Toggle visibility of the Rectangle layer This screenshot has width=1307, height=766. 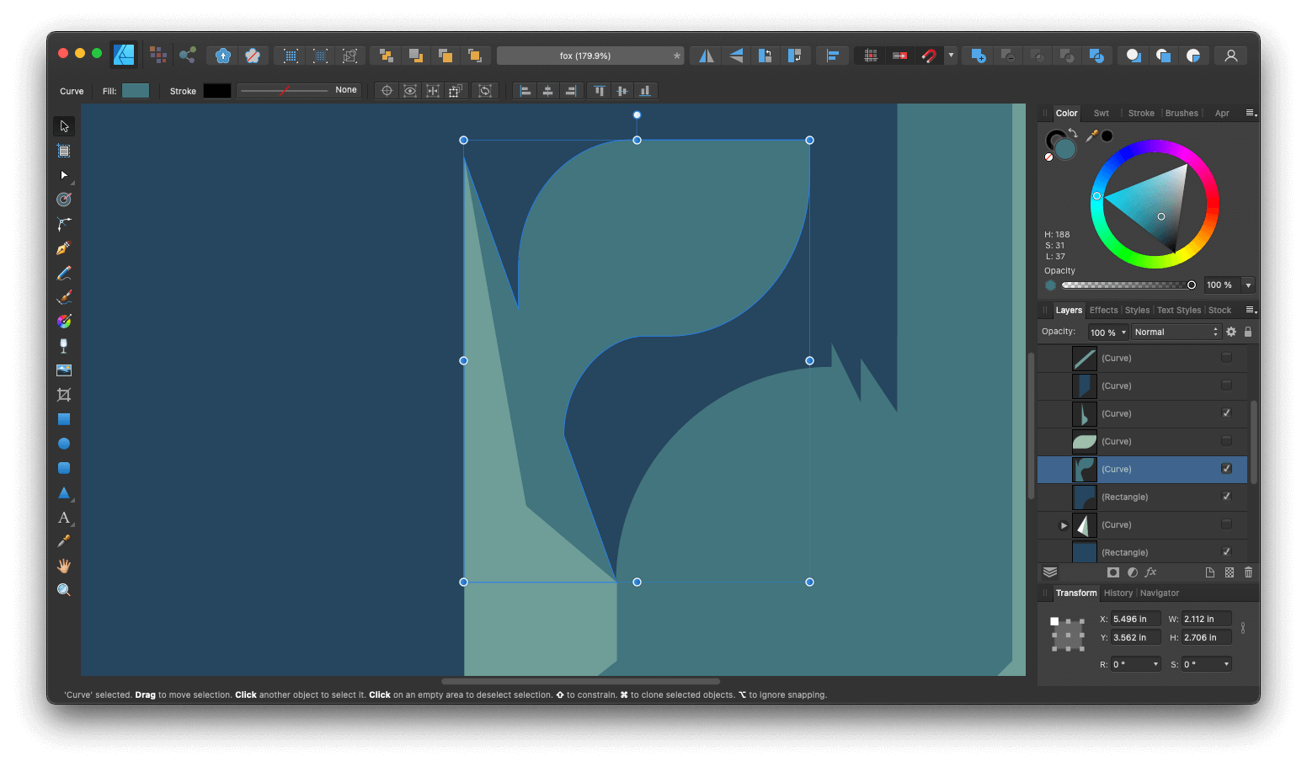click(1226, 497)
